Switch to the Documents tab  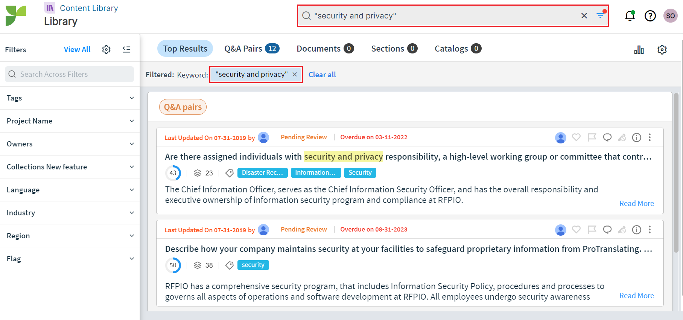coord(325,49)
